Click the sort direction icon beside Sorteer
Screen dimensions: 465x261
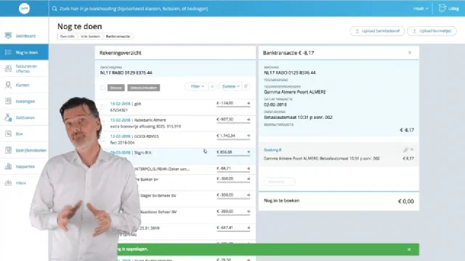point(246,86)
